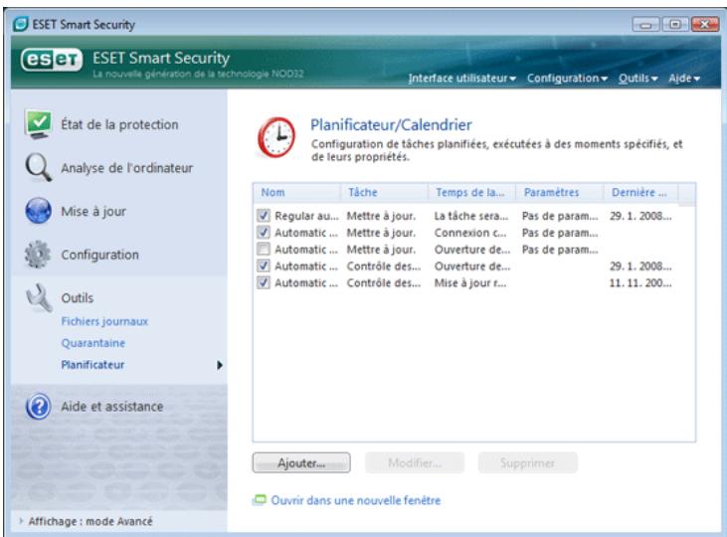Select Outils in the sidebar
Image resolution: width=727 pixels, height=537 pixels.
point(77,297)
